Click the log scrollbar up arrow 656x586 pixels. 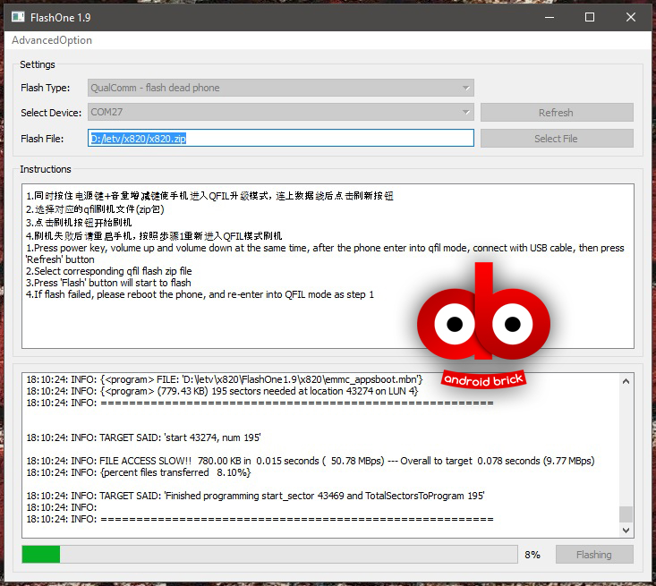[626, 380]
